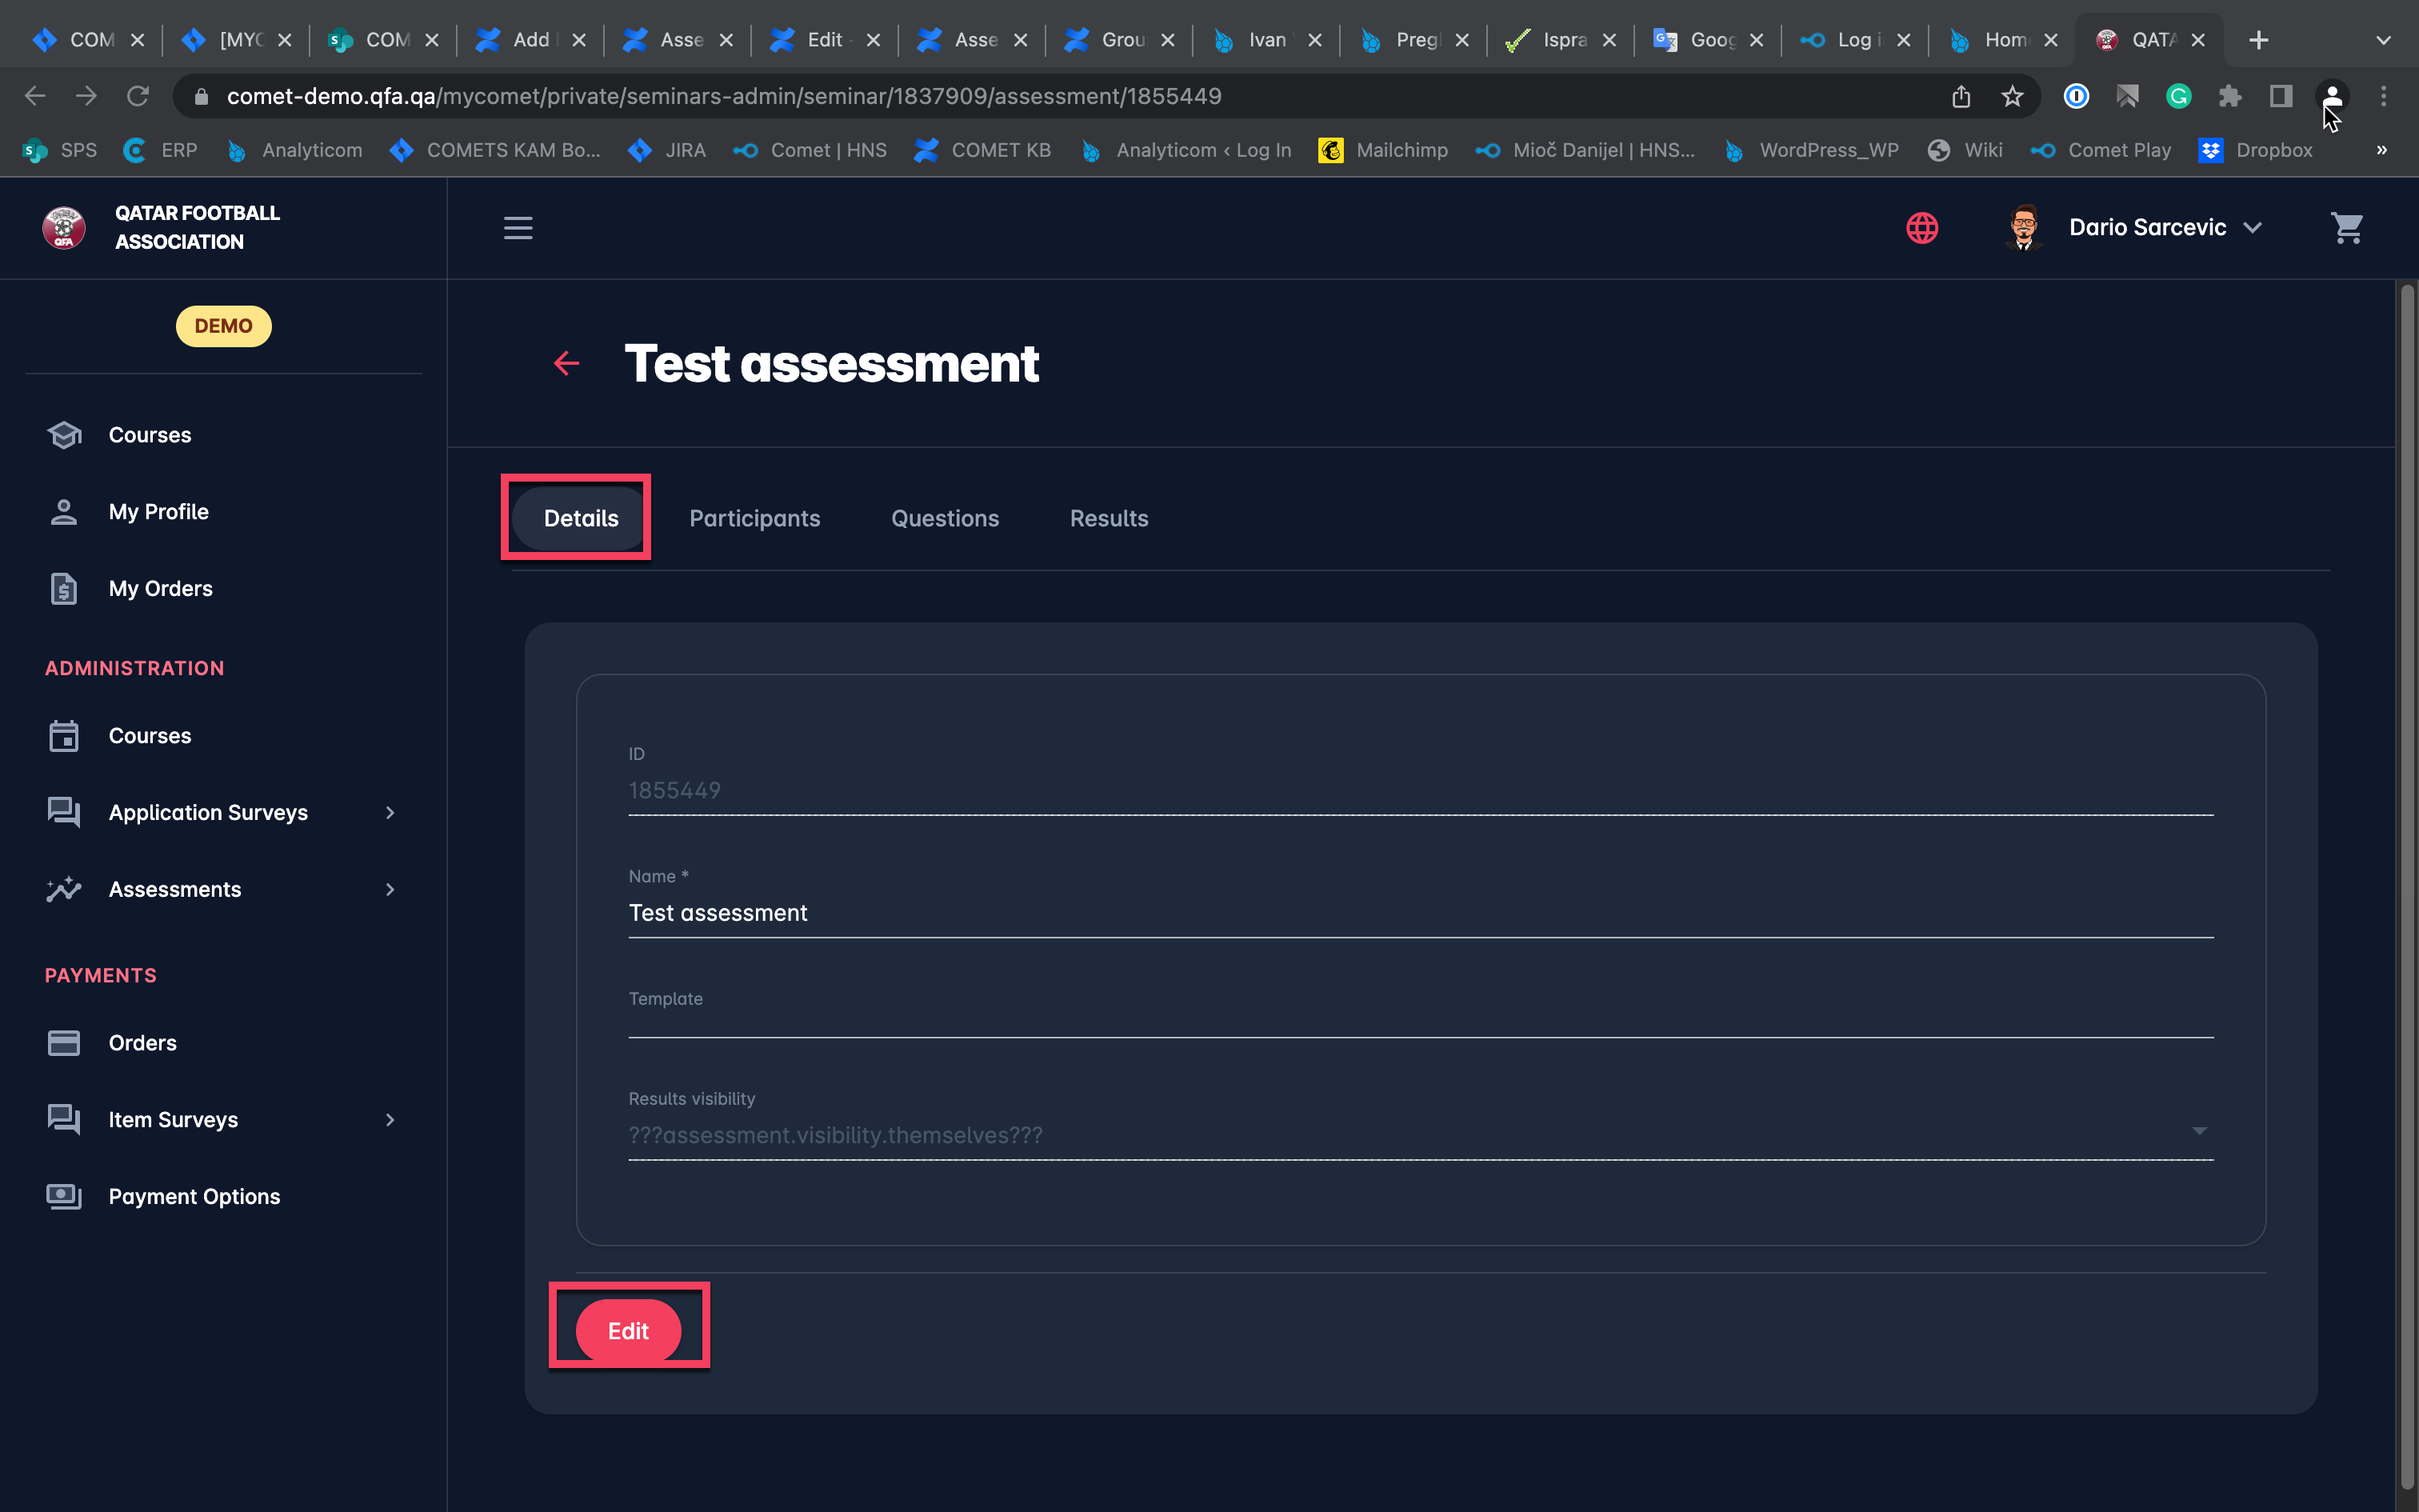Open Payment Options in sidebar
The width and height of the screenshot is (2419, 1512).
[194, 1197]
